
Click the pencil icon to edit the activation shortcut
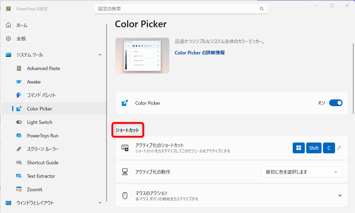pyautogui.click(x=339, y=148)
